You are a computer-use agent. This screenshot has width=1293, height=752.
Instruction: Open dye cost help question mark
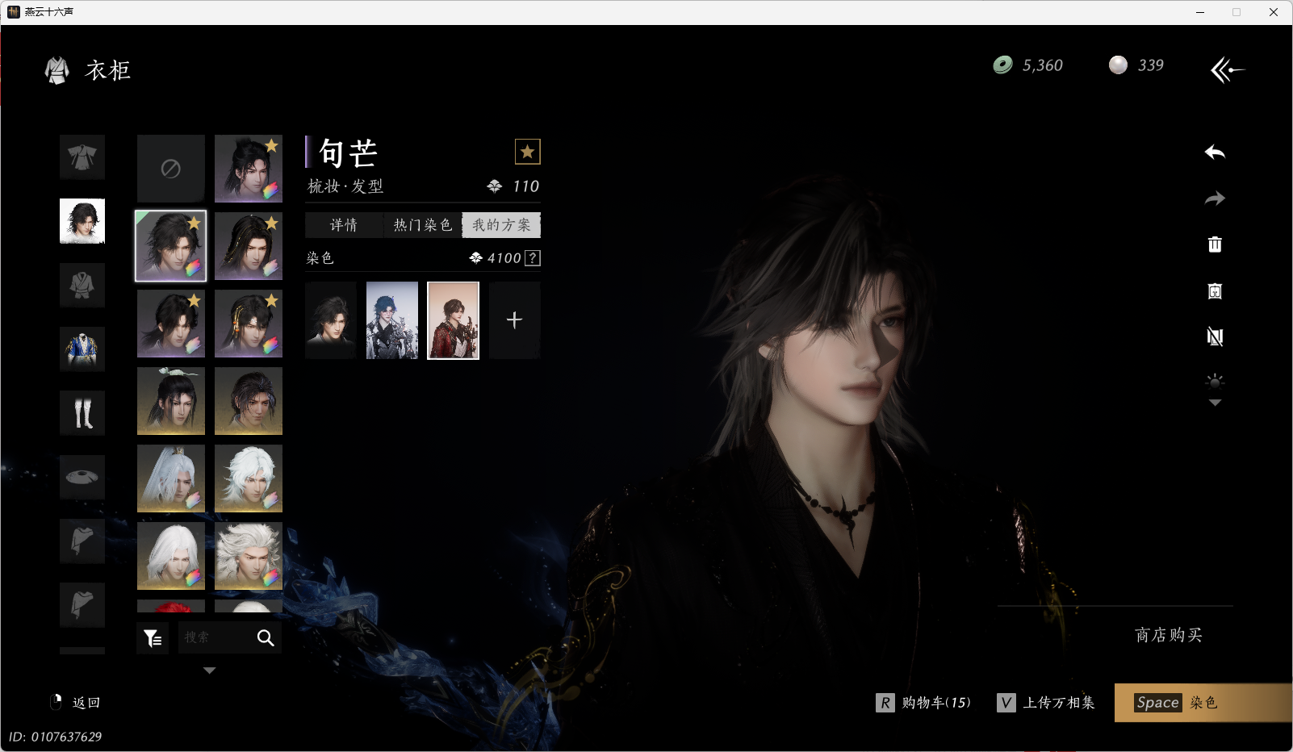(x=533, y=258)
